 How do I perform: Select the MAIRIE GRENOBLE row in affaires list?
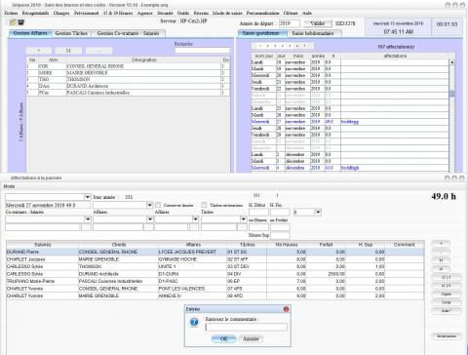[x=128, y=73]
